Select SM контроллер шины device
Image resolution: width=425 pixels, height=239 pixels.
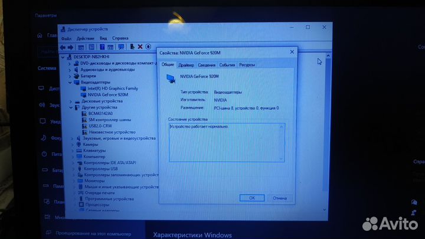pos(110,120)
